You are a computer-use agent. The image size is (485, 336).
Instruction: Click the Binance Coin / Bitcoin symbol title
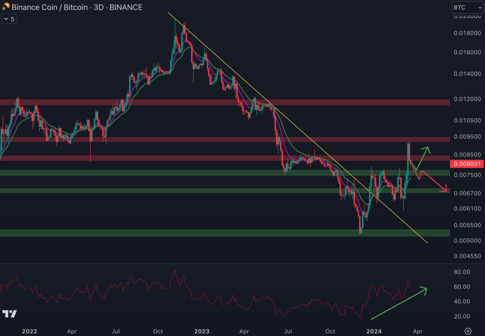77,7
